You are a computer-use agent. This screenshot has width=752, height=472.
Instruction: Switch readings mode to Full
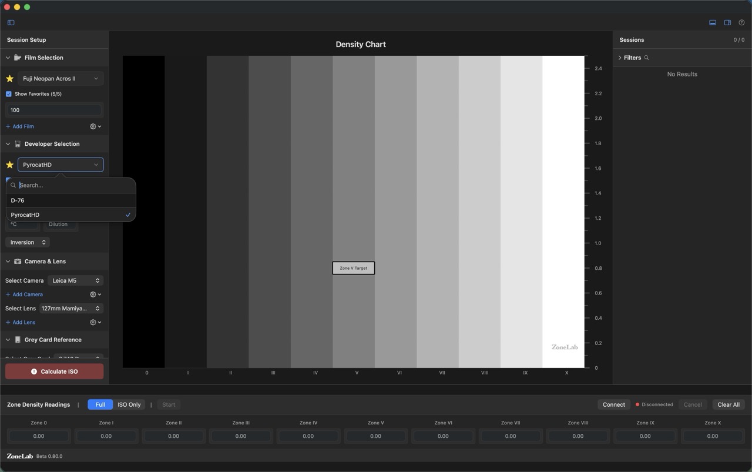(x=100, y=404)
